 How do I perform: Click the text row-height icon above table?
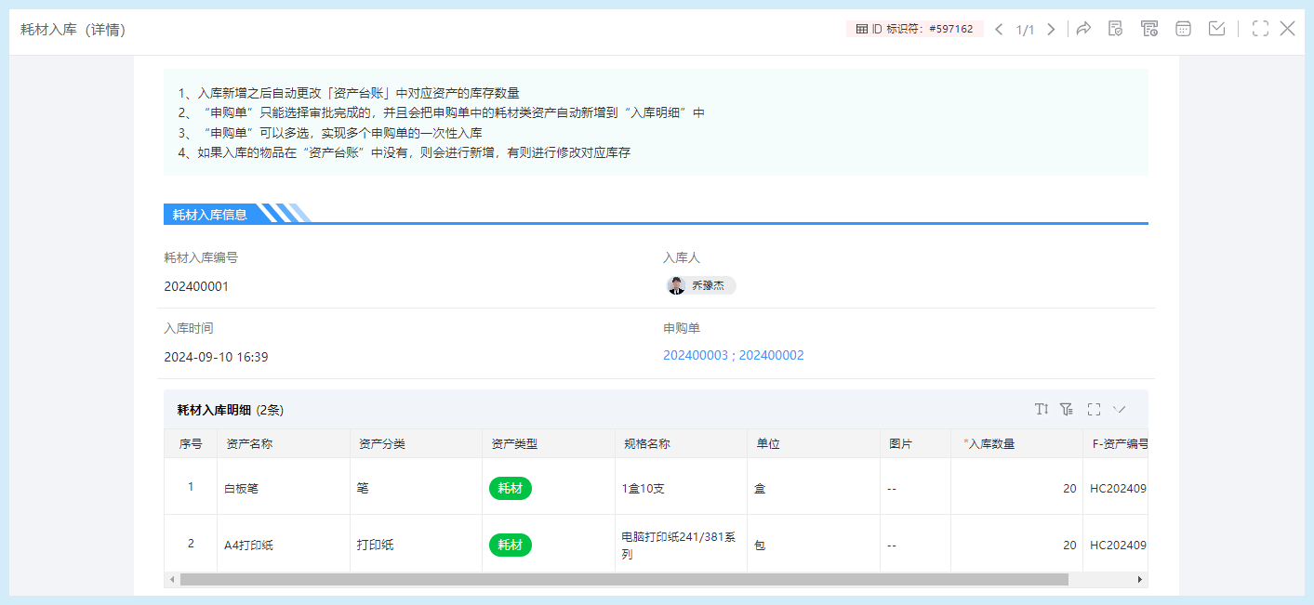coord(1042,409)
